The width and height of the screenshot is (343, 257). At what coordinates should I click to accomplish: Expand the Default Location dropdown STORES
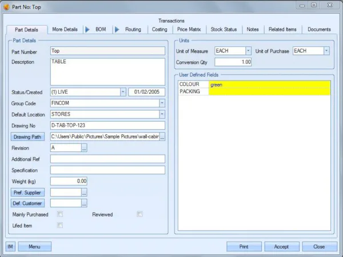pyautogui.click(x=162, y=114)
